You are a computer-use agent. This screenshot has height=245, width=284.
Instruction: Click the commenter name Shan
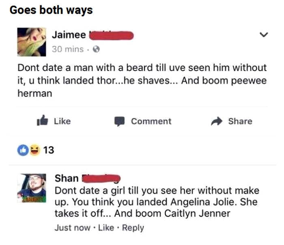[67, 178]
